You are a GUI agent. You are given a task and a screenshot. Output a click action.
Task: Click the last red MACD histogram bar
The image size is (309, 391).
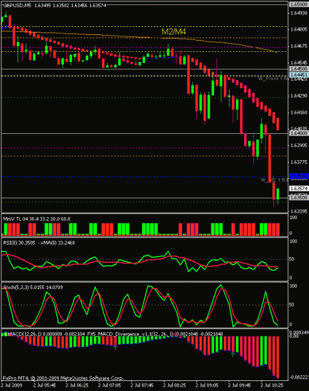278,357
